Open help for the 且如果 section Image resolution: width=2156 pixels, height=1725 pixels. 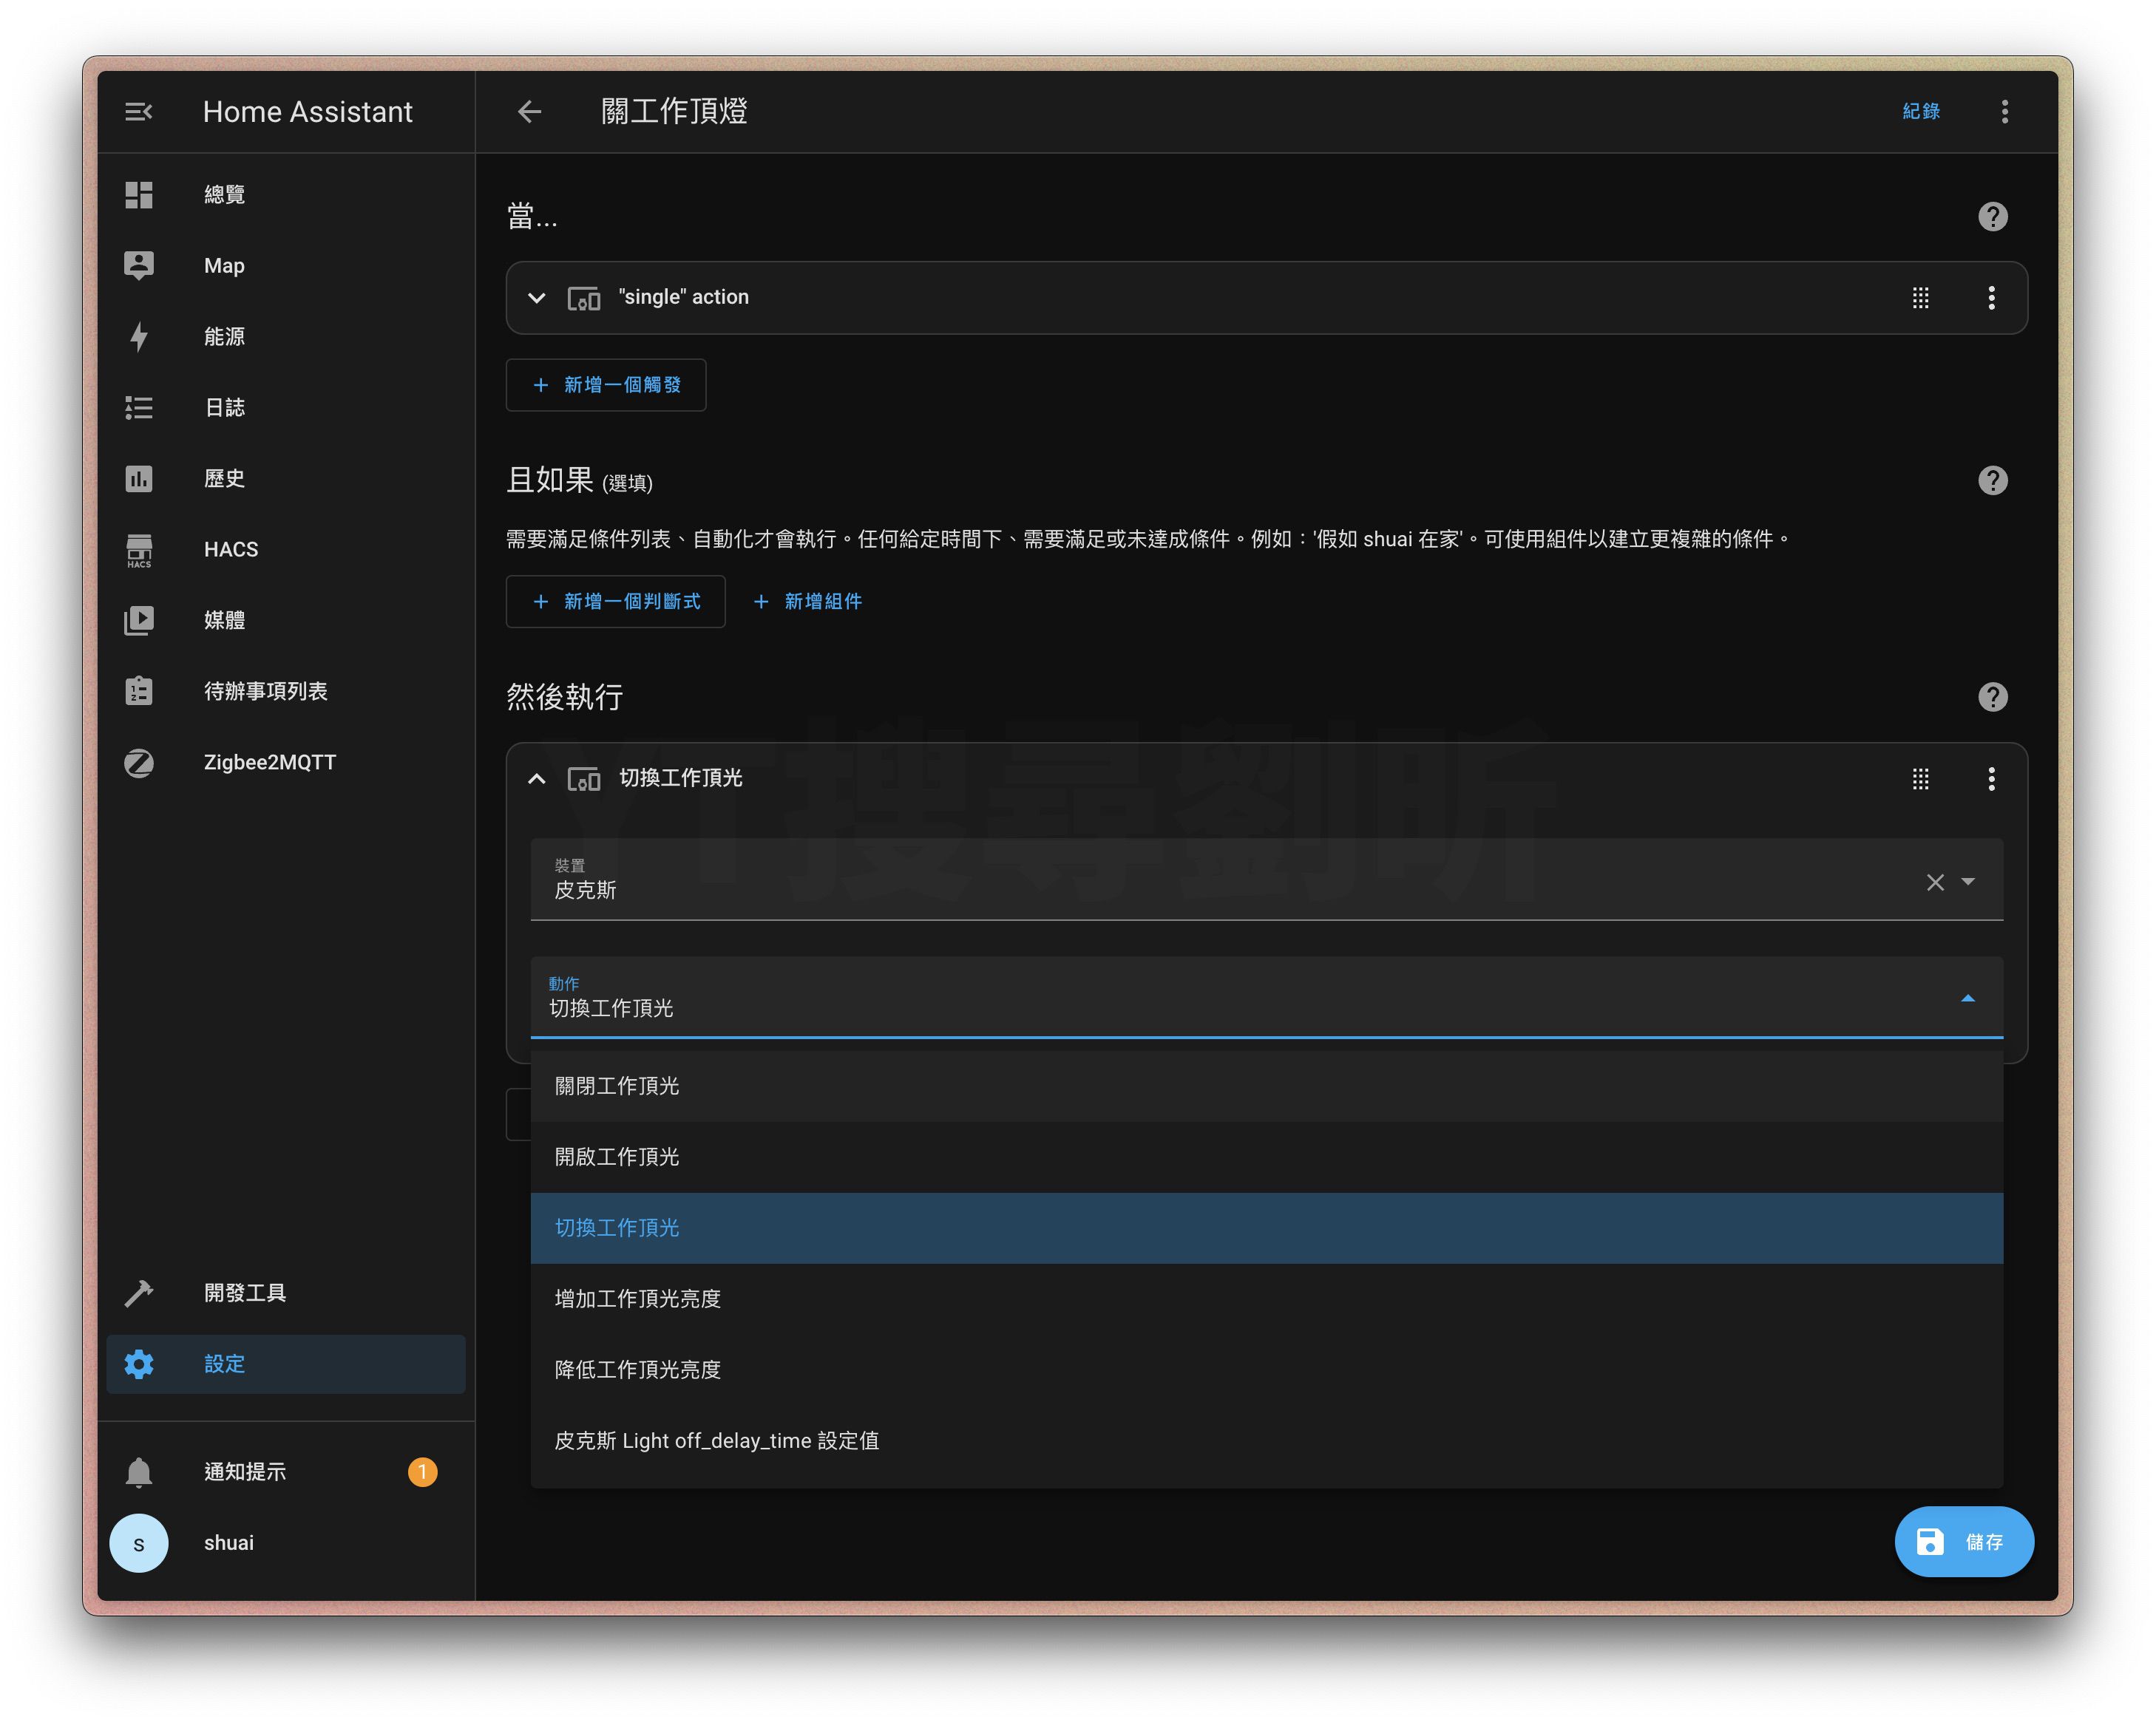click(1993, 480)
